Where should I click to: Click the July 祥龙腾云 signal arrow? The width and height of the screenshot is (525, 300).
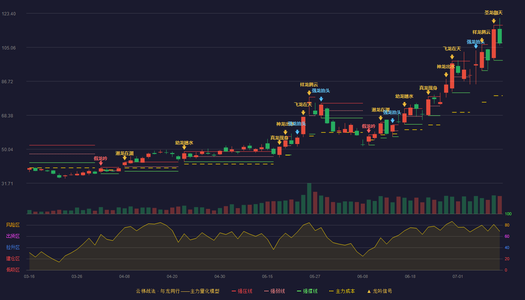[x=481, y=40]
